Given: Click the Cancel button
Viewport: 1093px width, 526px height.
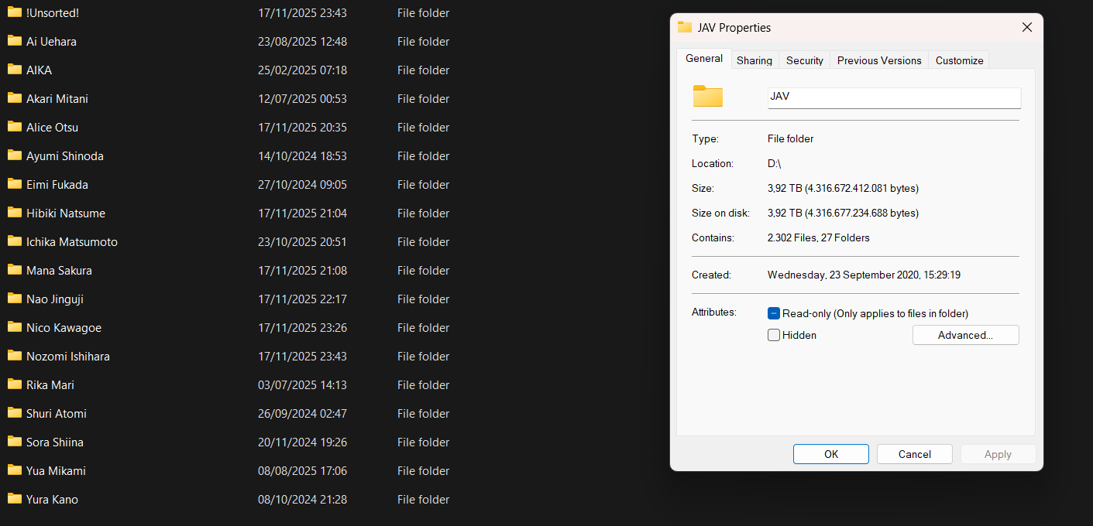Looking at the screenshot, I should tap(915, 454).
